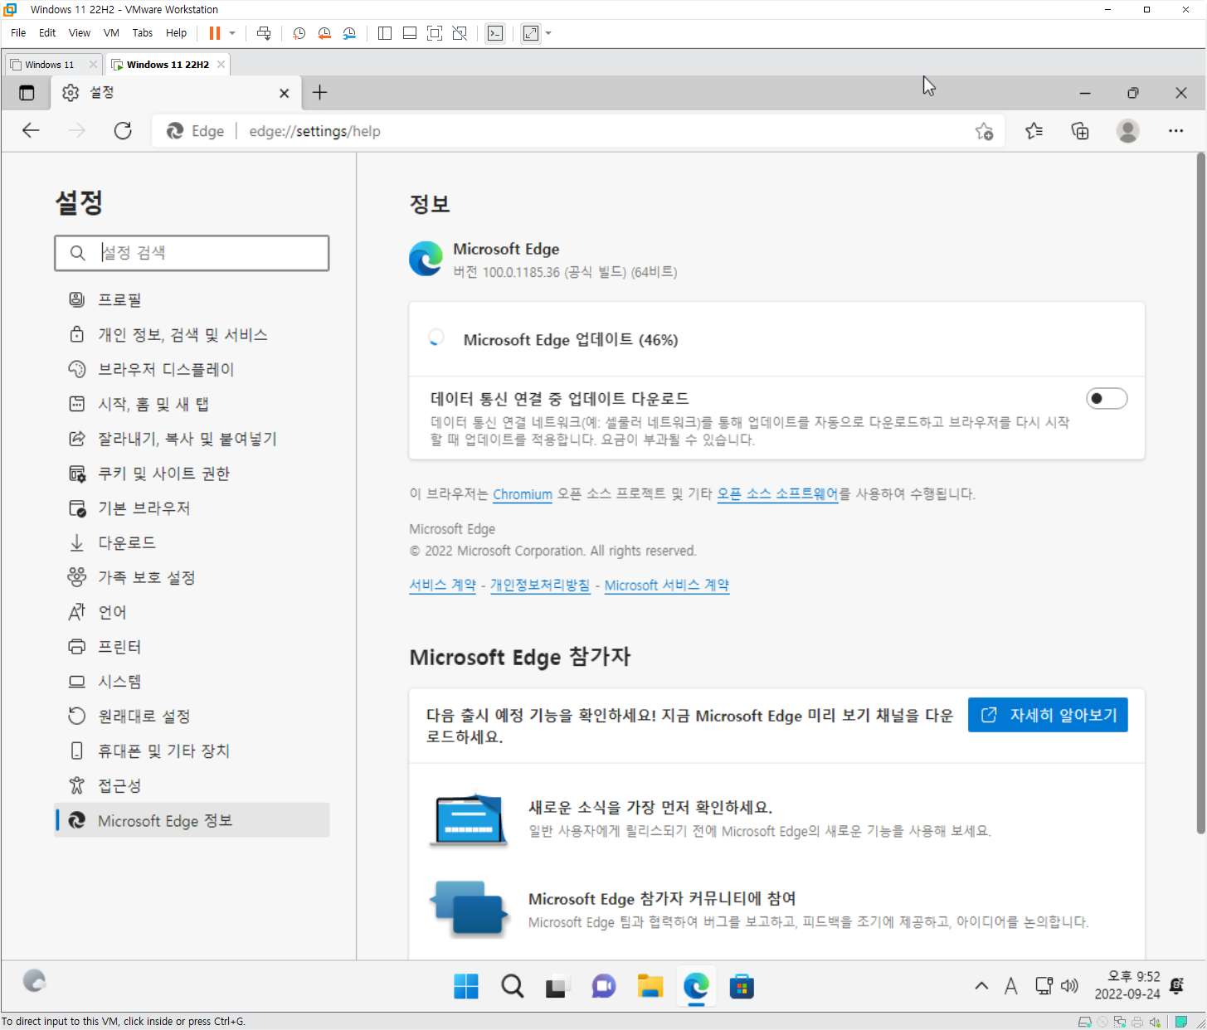Revert to snapshot icon in VMware toolbar
Viewport: 1207px width, 1030px height.
click(x=324, y=33)
